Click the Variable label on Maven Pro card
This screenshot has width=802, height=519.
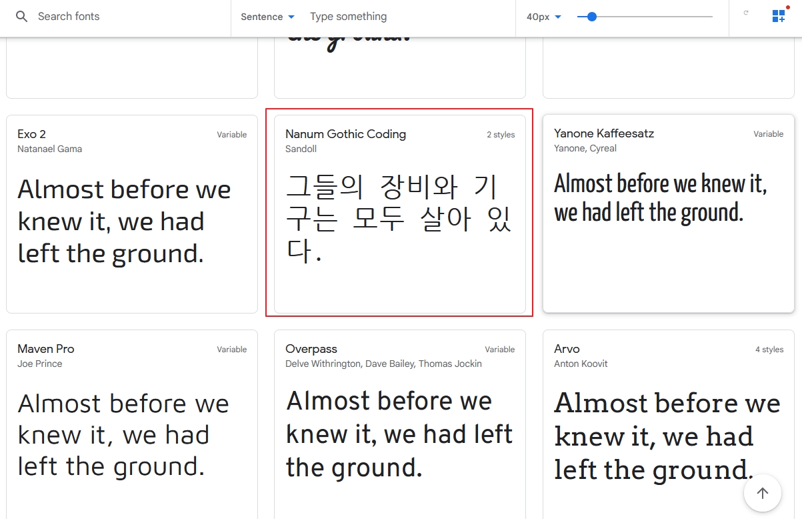(x=232, y=350)
